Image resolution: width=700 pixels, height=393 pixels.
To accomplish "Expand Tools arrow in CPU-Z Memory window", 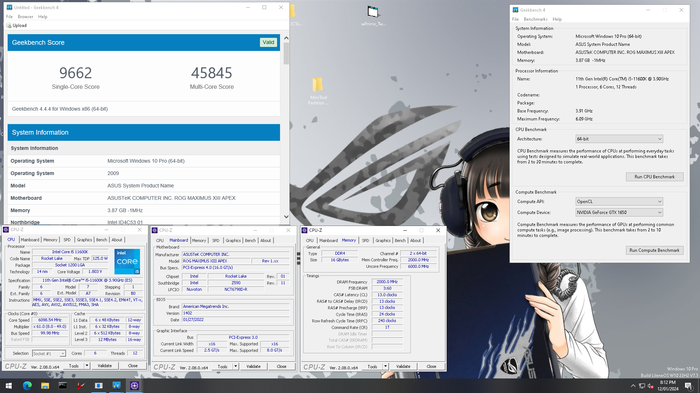I will coord(385,366).
